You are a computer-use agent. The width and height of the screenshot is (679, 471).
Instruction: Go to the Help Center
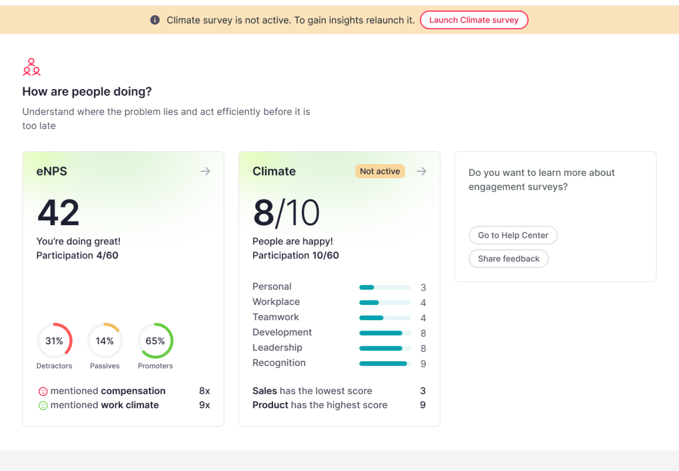click(513, 235)
